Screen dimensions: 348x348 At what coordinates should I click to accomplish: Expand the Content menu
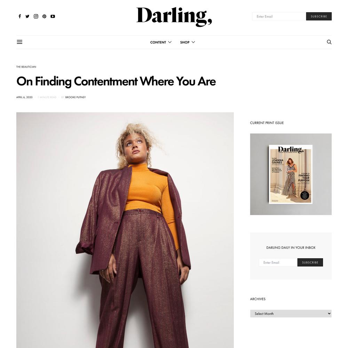click(x=161, y=42)
